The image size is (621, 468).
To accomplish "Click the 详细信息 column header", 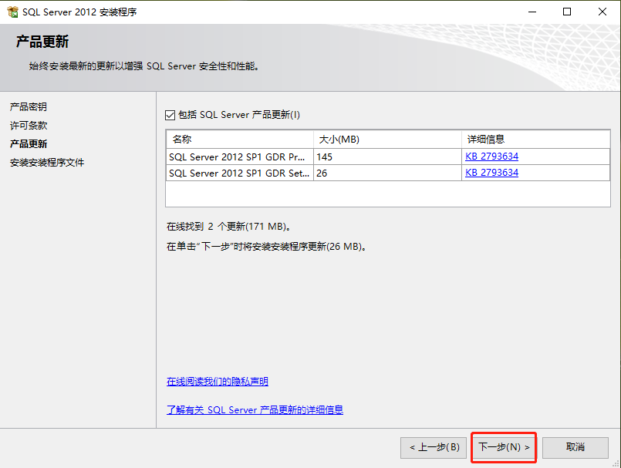I will pos(535,140).
